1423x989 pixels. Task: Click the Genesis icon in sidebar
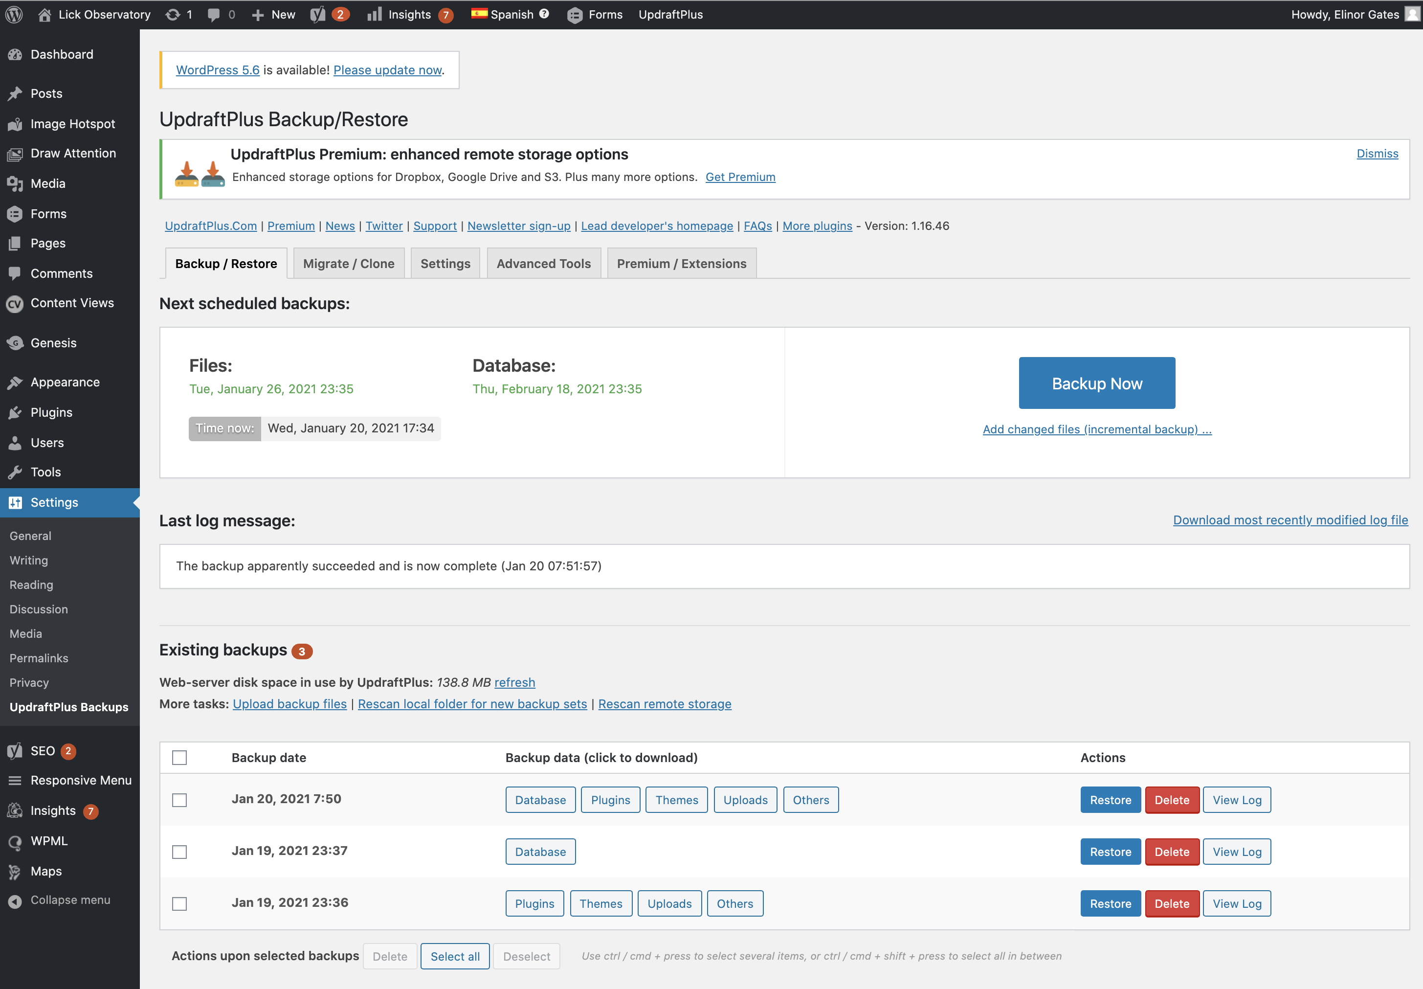click(x=15, y=343)
